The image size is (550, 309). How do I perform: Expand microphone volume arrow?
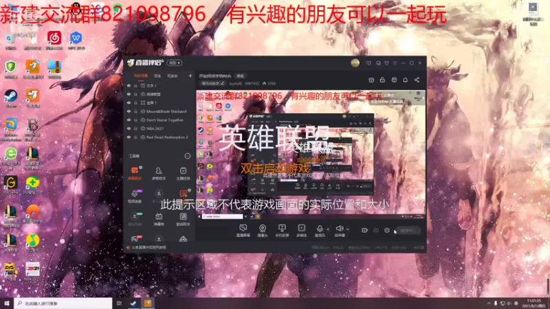[328, 229]
